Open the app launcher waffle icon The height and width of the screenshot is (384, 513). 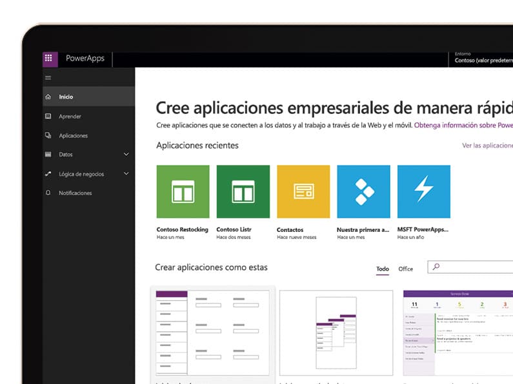pos(50,59)
